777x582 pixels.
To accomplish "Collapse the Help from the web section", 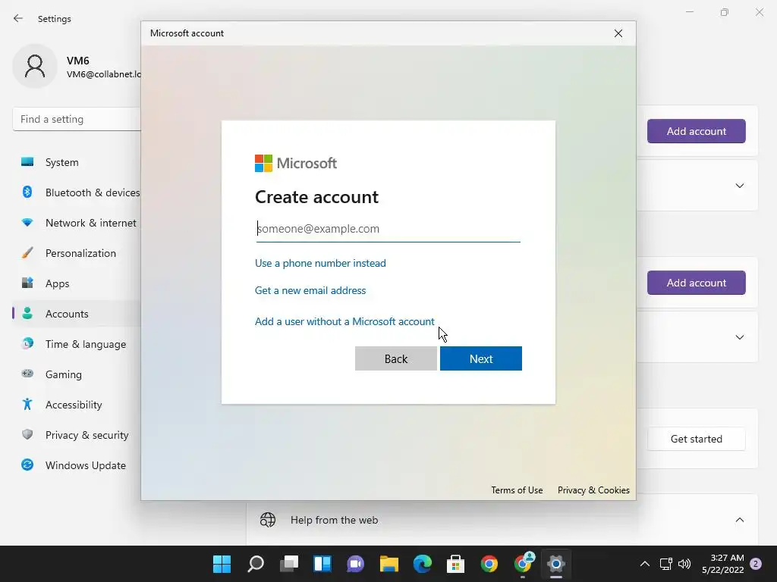I will click(x=739, y=520).
